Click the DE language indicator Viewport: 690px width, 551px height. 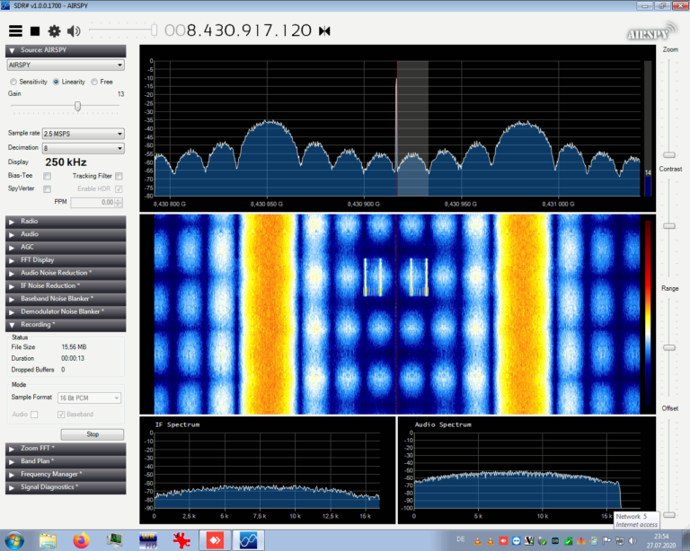tap(461, 539)
